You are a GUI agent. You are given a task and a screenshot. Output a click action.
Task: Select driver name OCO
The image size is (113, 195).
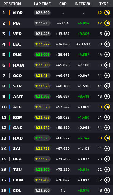(x=17, y=75)
